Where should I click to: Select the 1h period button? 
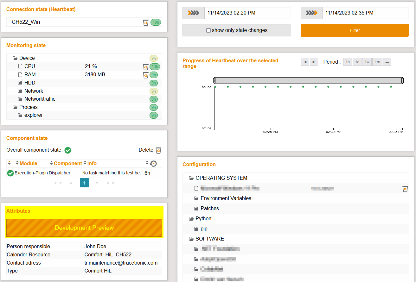click(x=348, y=62)
